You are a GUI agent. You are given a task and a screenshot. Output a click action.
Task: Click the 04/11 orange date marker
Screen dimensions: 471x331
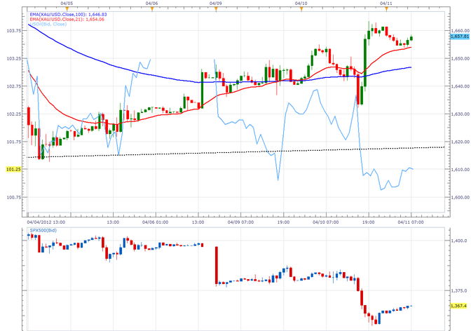click(385, 6)
